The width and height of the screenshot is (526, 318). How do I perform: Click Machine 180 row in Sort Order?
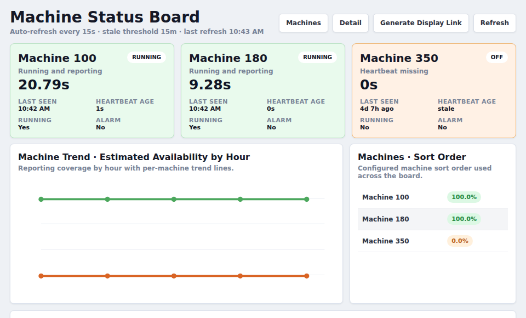(x=433, y=219)
